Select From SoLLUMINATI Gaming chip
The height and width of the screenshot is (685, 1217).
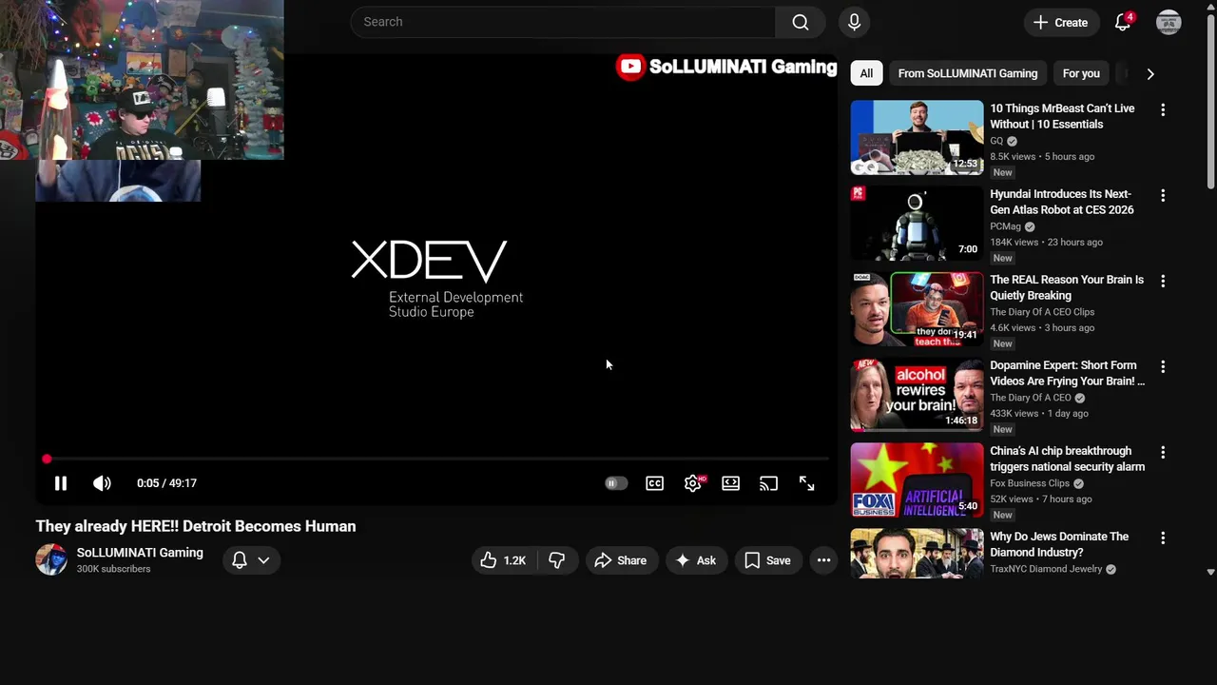coord(967,73)
